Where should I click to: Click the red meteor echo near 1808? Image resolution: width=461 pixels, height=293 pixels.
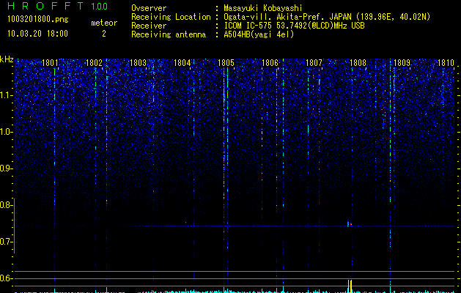tap(350, 223)
